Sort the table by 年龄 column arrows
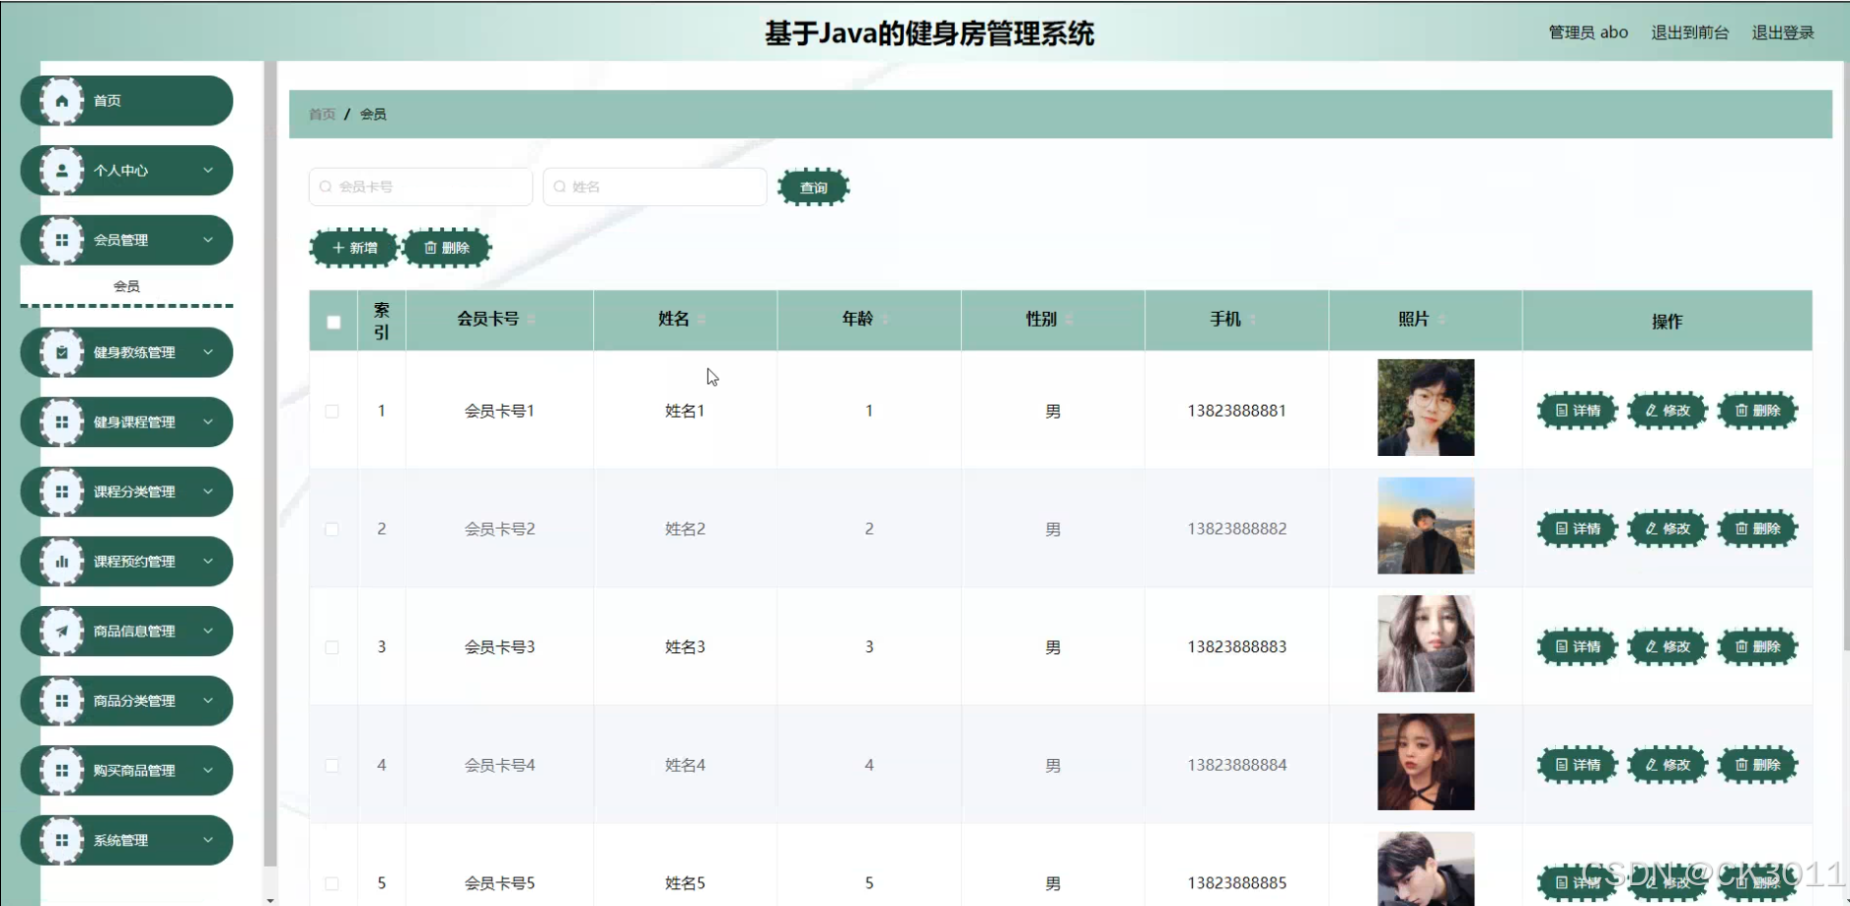This screenshot has height=906, width=1850. (885, 320)
